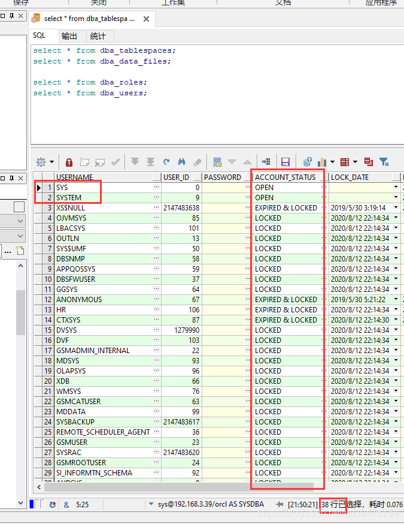Click the Linked query tree icon

[266, 162]
